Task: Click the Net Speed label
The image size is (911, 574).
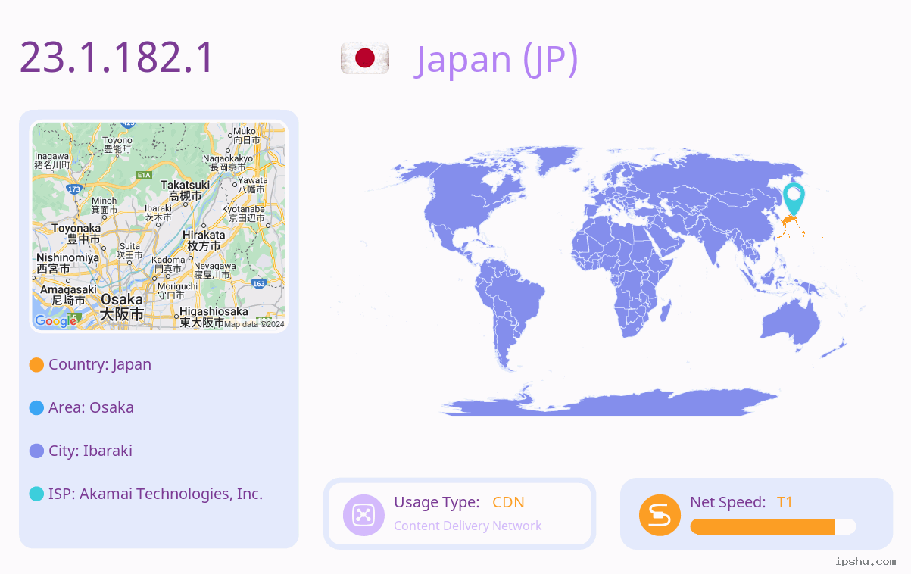Action: [728, 502]
